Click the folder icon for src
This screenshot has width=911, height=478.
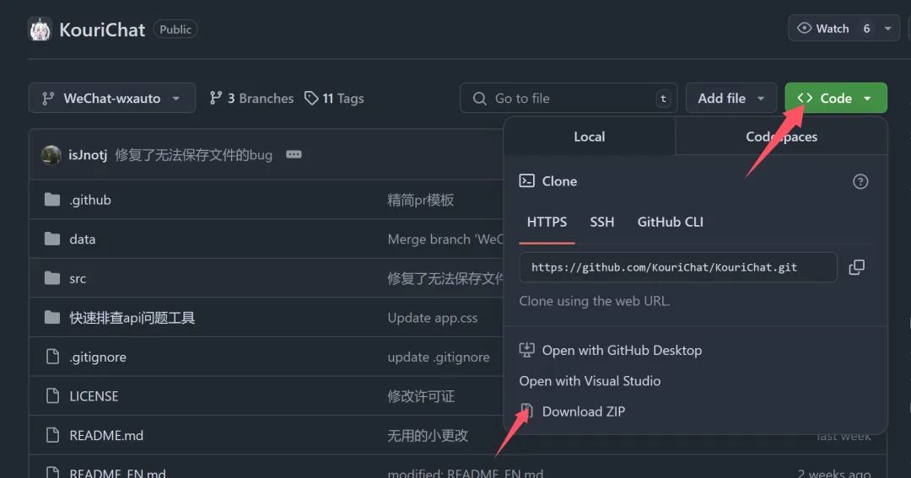[52, 278]
